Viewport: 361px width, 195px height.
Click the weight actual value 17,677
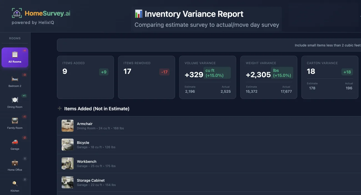point(286,91)
